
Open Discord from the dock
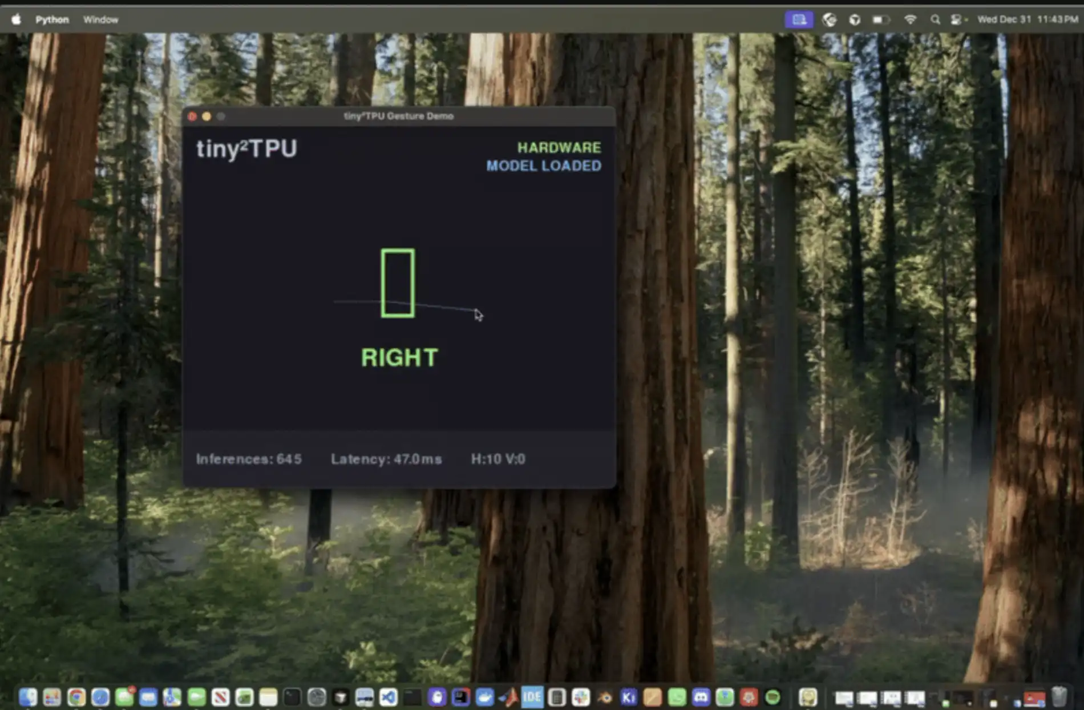[701, 697]
